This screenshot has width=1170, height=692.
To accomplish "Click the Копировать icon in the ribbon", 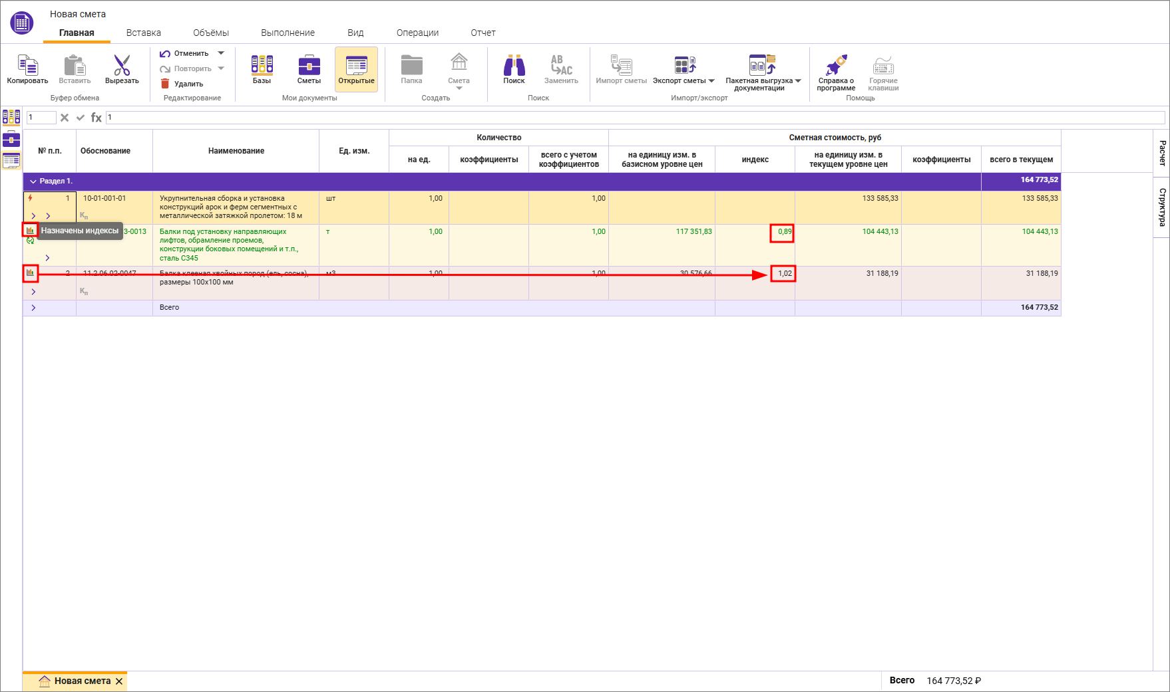I will tap(27, 66).
